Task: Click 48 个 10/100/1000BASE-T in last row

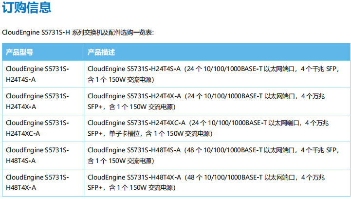Action: point(224,178)
